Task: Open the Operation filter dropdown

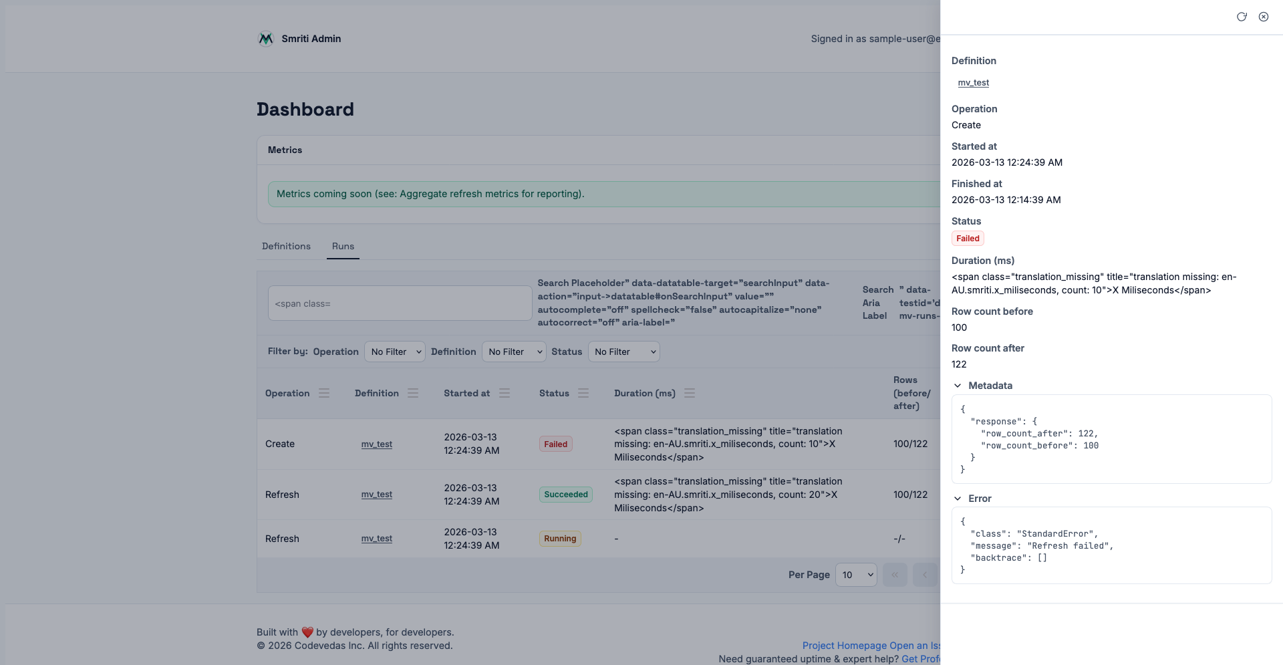Action: pyautogui.click(x=394, y=352)
